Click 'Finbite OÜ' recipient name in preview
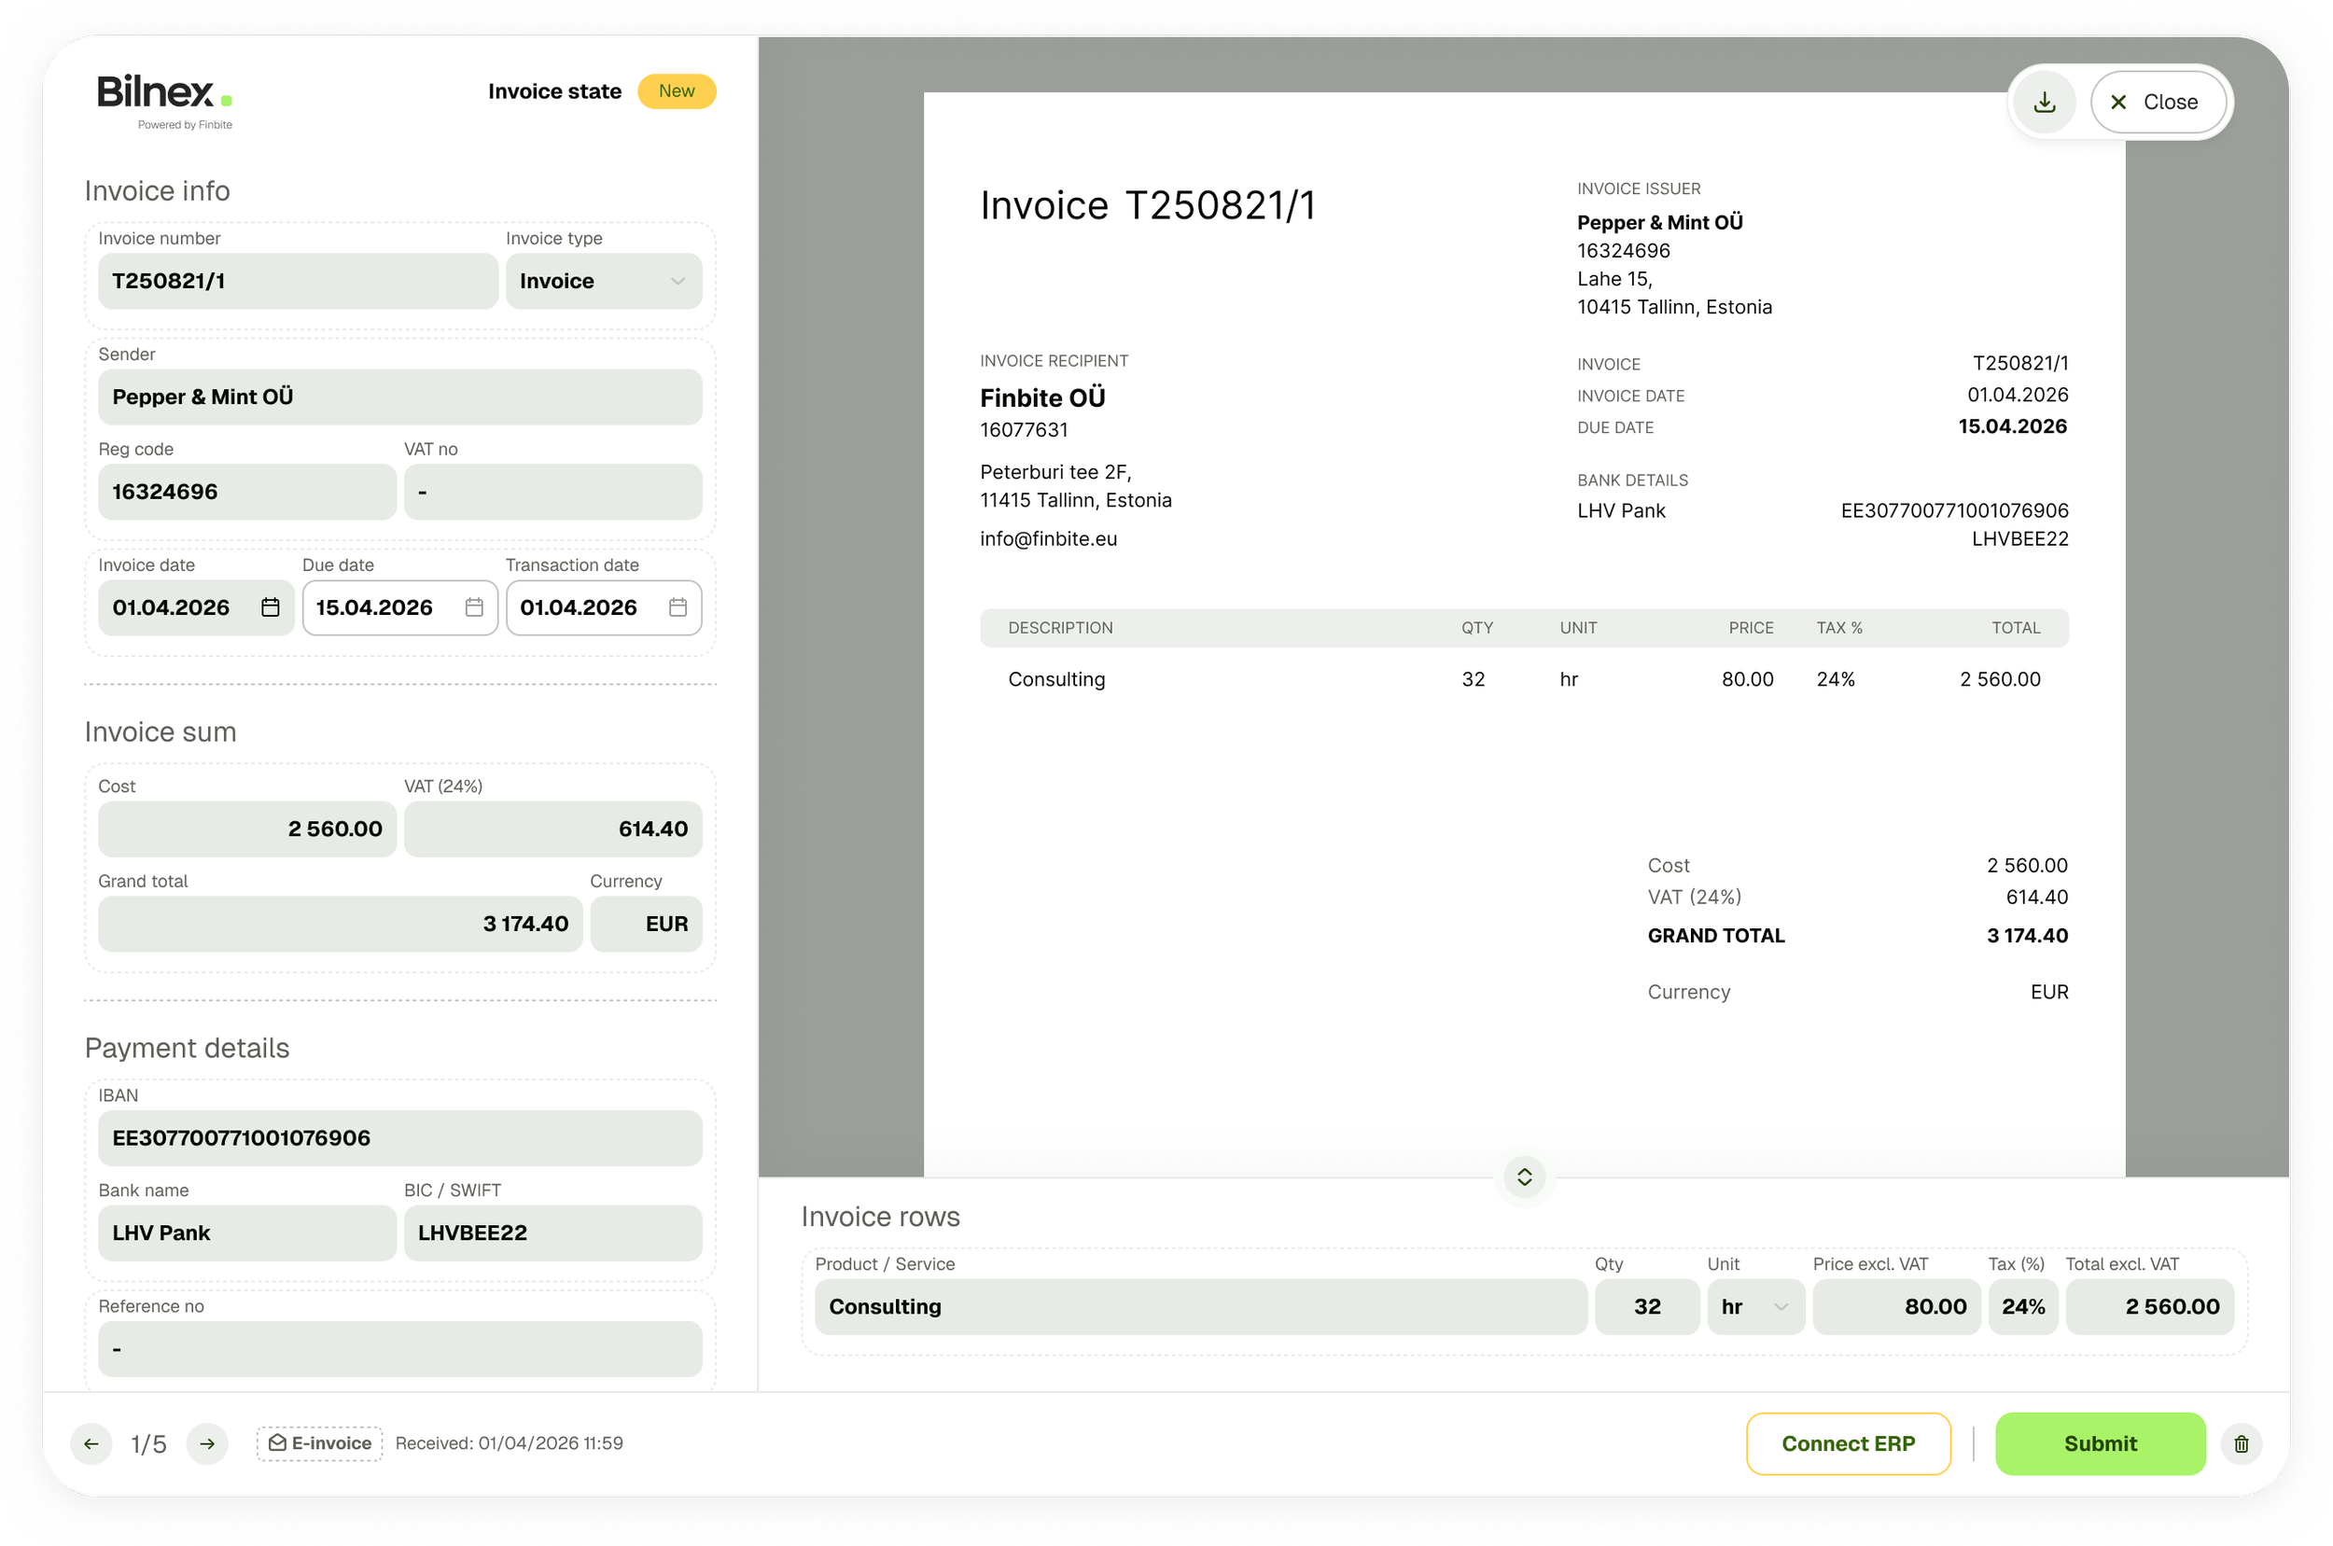This screenshot has height=1546, width=2333. 1042,397
